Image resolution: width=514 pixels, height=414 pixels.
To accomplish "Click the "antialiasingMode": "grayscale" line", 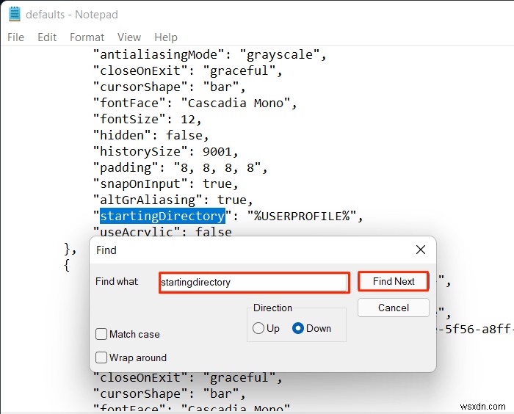I will [x=210, y=55].
